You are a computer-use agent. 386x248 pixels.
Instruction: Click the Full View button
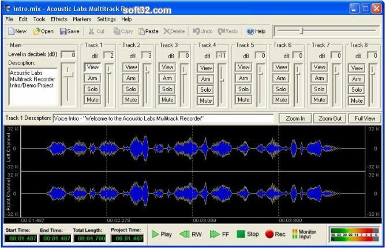click(365, 118)
